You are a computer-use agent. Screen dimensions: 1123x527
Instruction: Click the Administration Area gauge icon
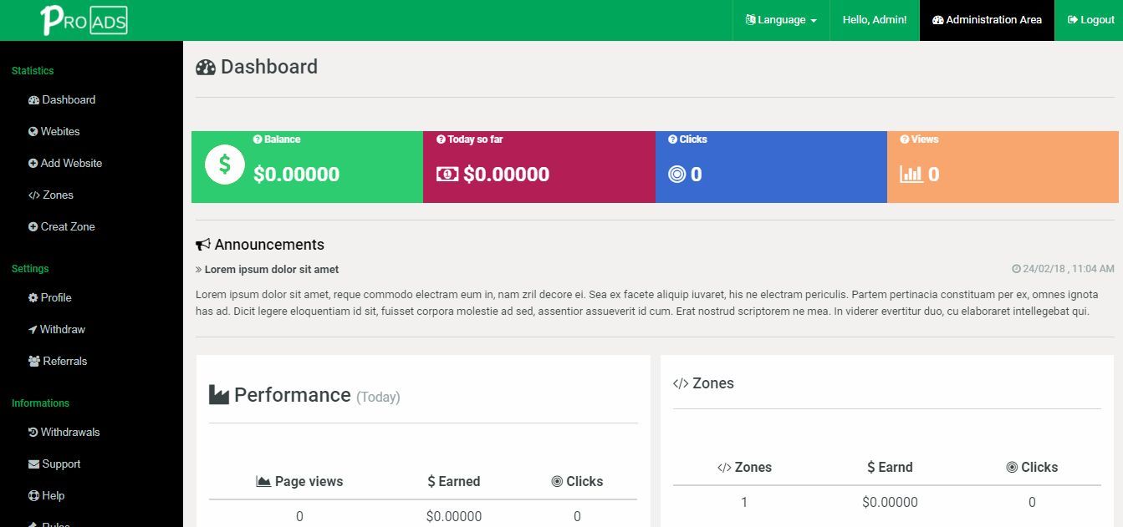tap(937, 20)
